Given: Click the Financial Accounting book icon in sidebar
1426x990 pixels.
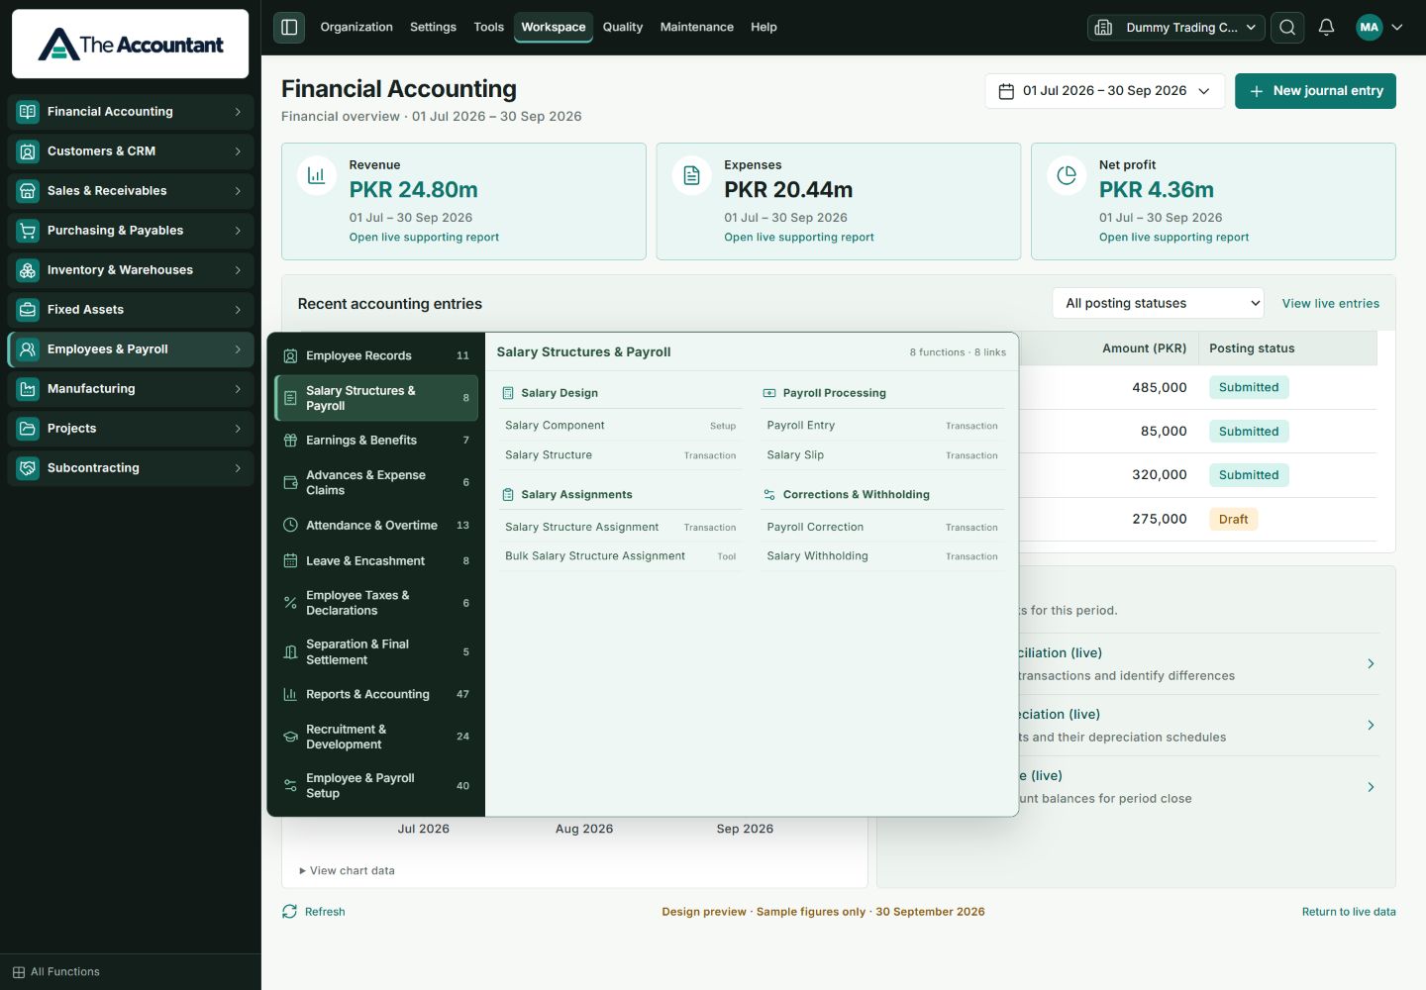Looking at the screenshot, I should pos(28,112).
